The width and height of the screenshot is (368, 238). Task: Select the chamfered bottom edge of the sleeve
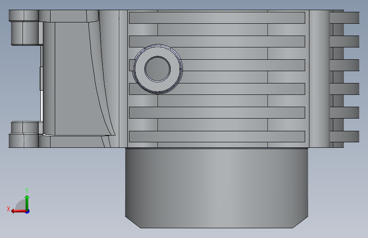pyautogui.click(x=216, y=222)
